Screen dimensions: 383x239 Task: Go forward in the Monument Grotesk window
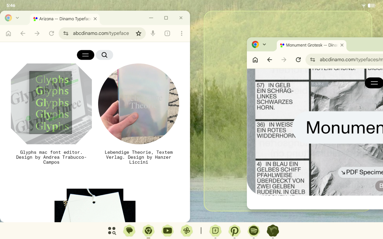click(284, 60)
